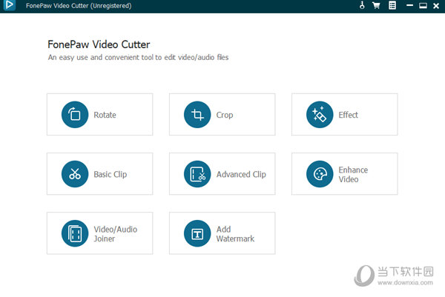Open the Enhance Video label
This screenshot has height=297, width=445.
(353, 174)
